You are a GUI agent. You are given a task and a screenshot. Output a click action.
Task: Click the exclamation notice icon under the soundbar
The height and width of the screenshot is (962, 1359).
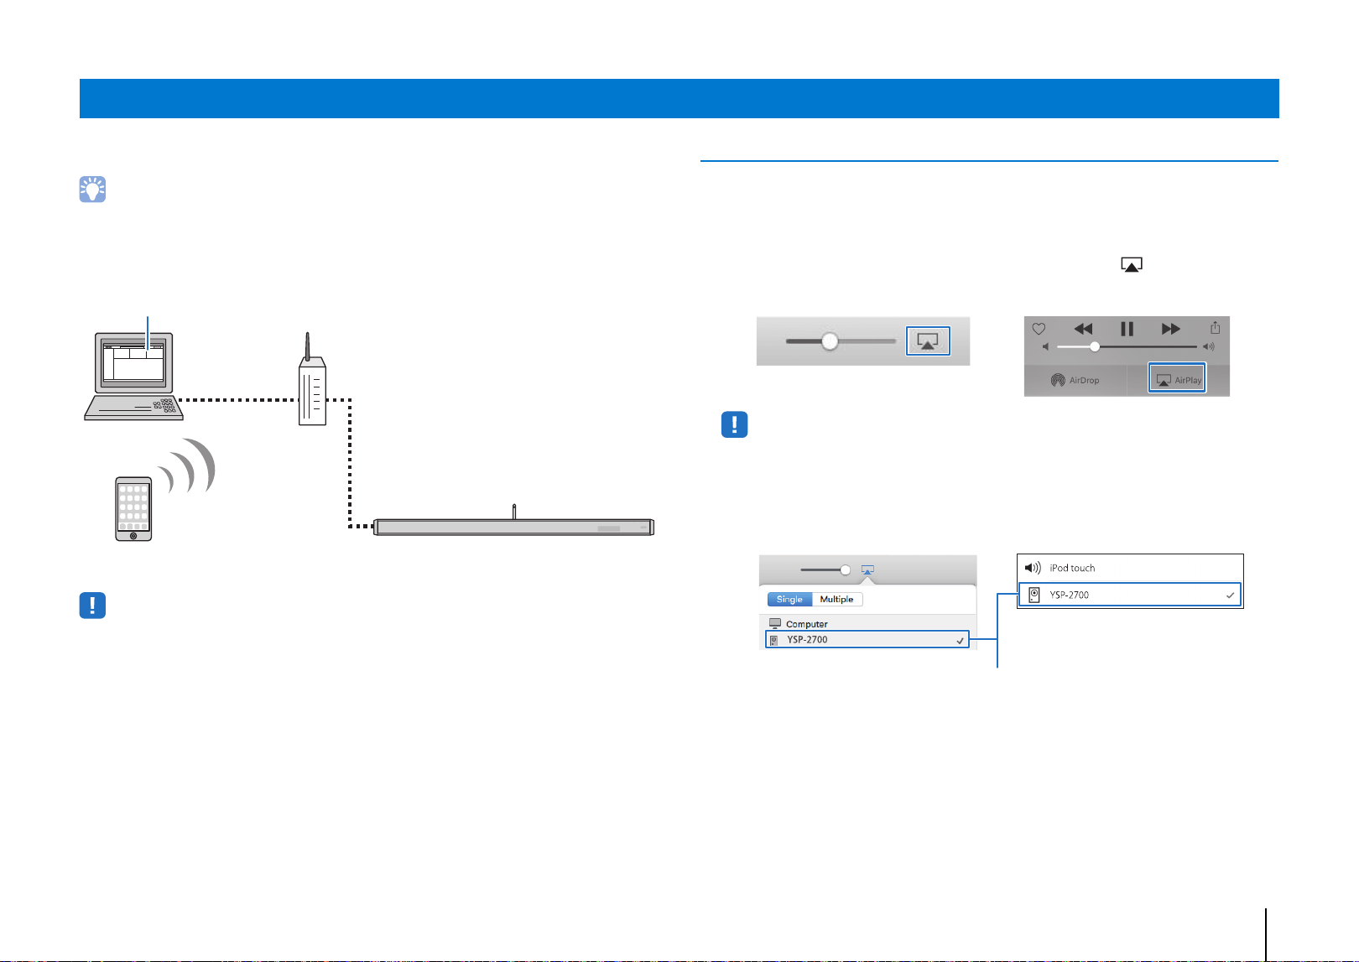point(92,606)
